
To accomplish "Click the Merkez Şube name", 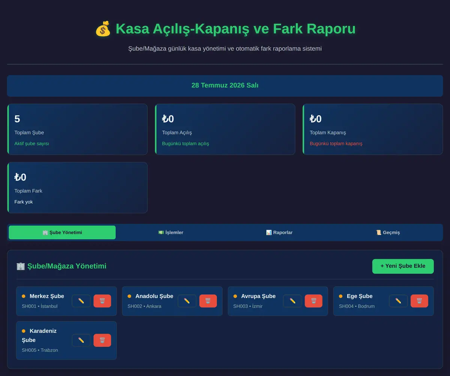I will [47, 296].
